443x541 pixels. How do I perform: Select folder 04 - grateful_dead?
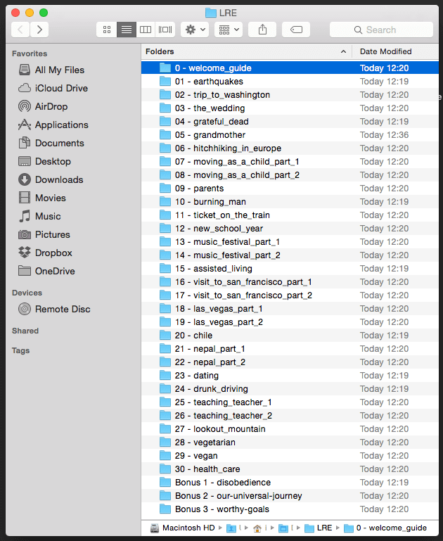tap(290, 122)
